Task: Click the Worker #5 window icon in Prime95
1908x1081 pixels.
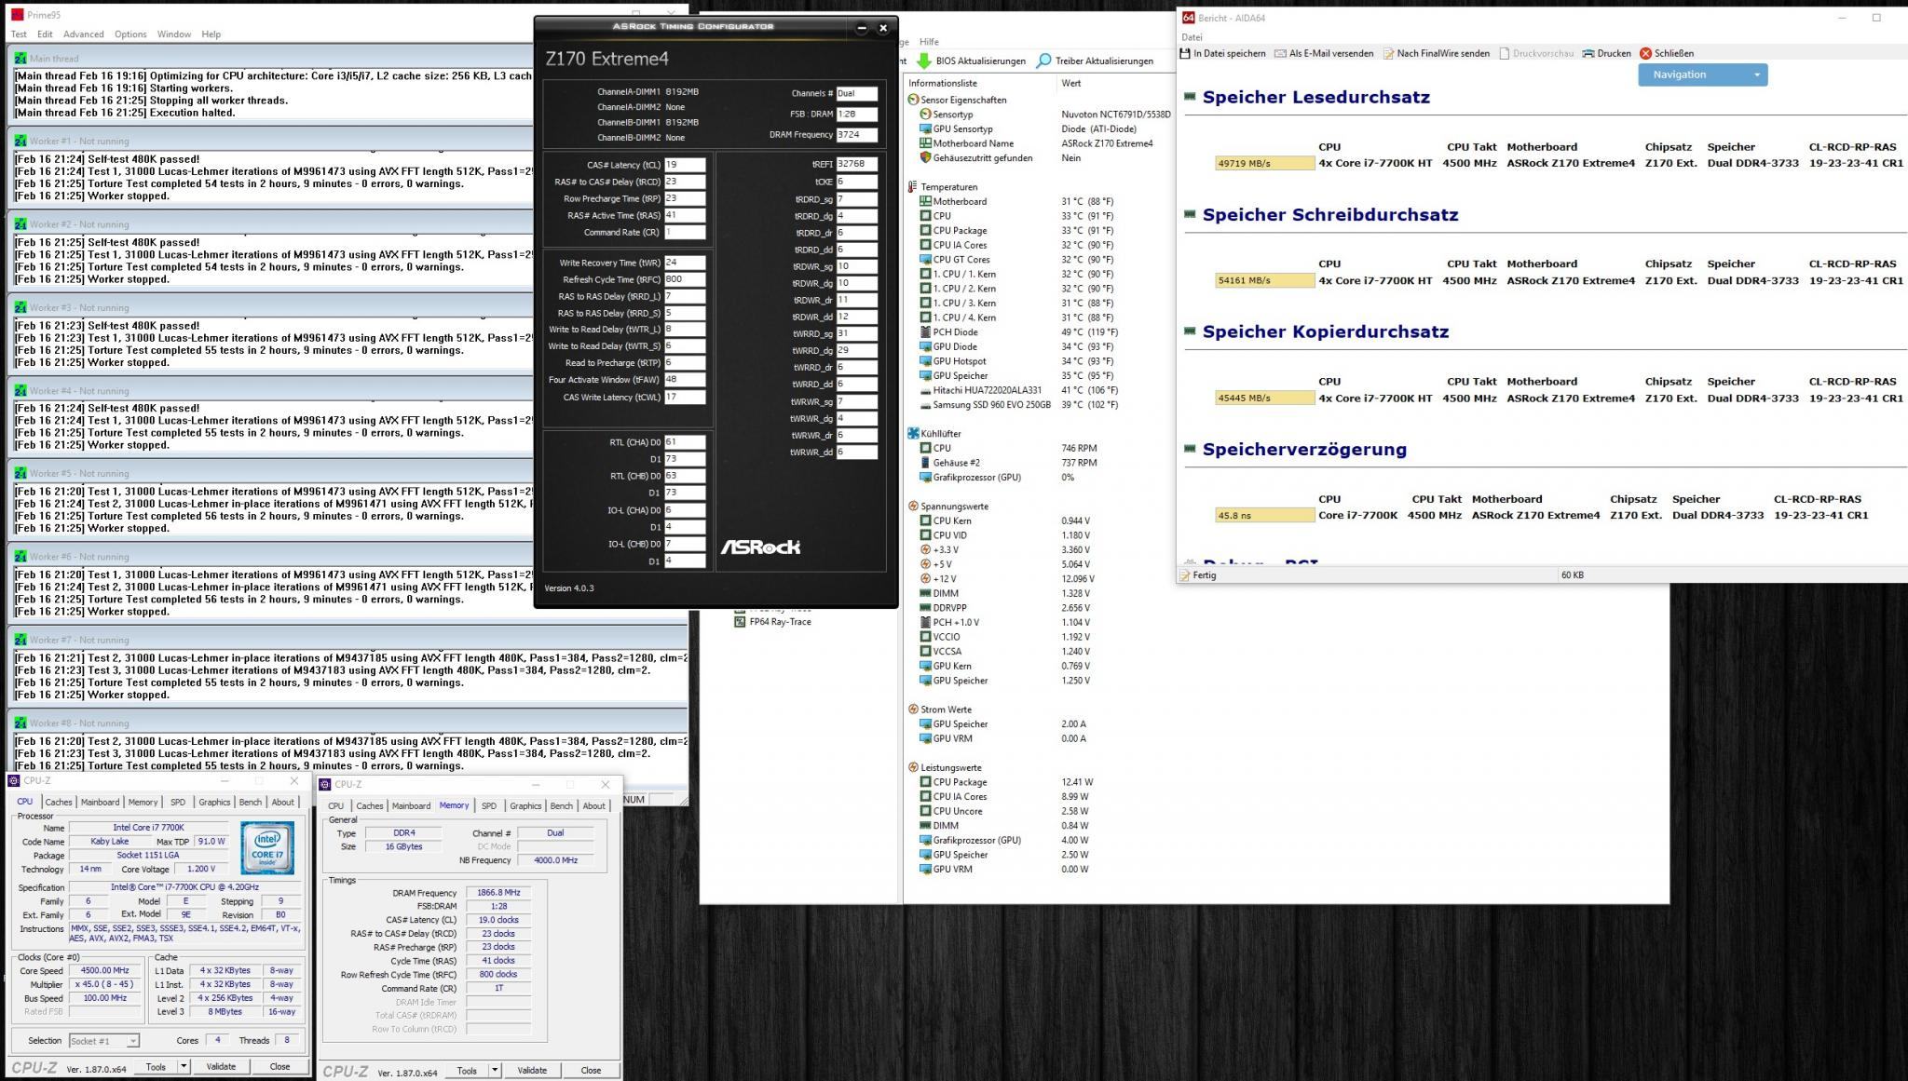Action: point(20,474)
